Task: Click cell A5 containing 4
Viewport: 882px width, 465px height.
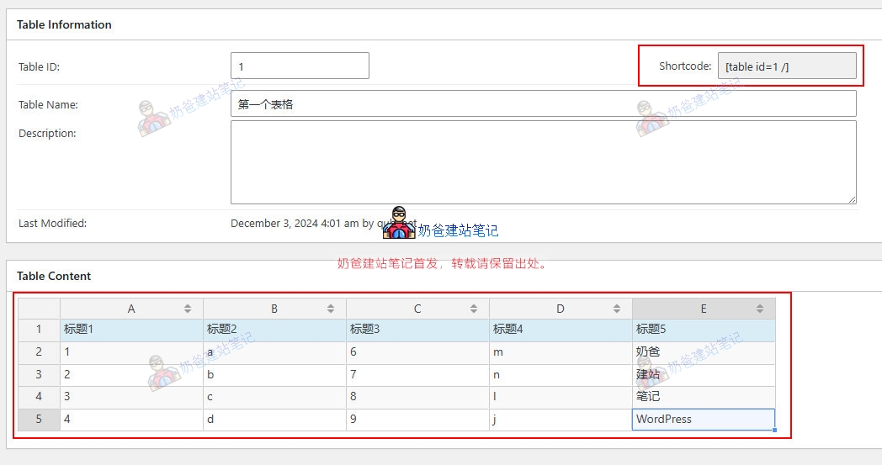Action: coord(131,420)
